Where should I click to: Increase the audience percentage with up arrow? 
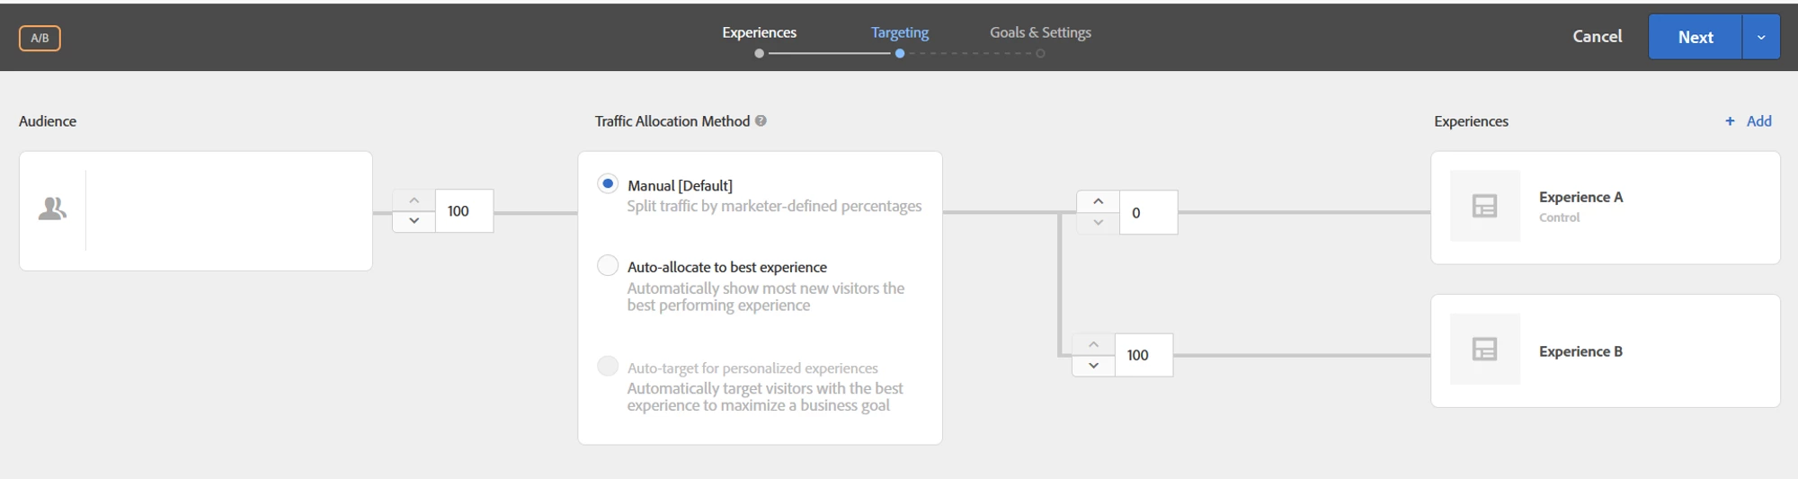point(414,200)
